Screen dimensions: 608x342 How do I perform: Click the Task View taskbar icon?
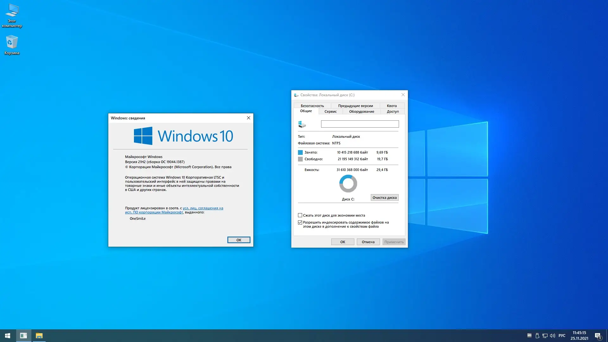(x=23, y=336)
